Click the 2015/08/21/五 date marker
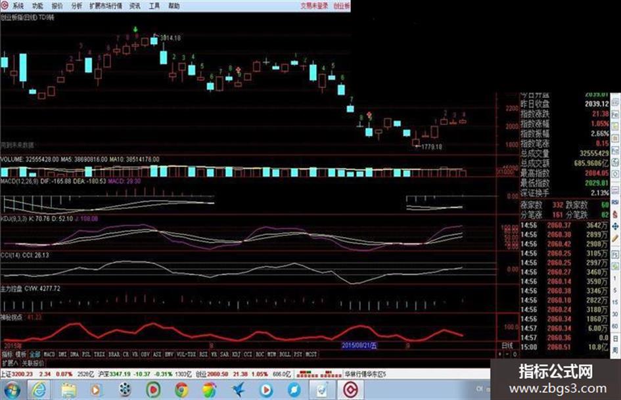The width and height of the screenshot is (621, 400). click(x=359, y=345)
